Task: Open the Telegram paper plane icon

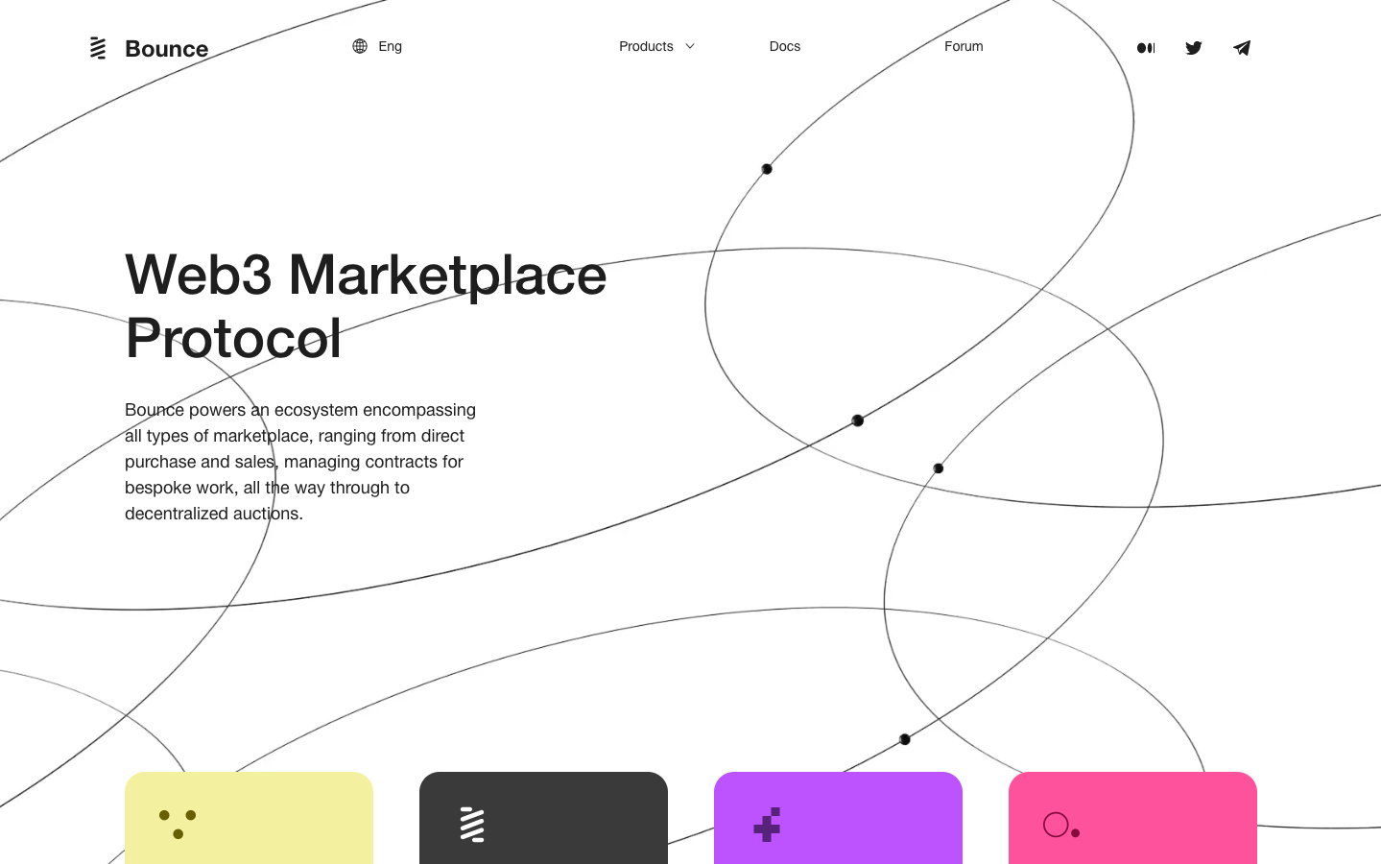Action: 1242,48
